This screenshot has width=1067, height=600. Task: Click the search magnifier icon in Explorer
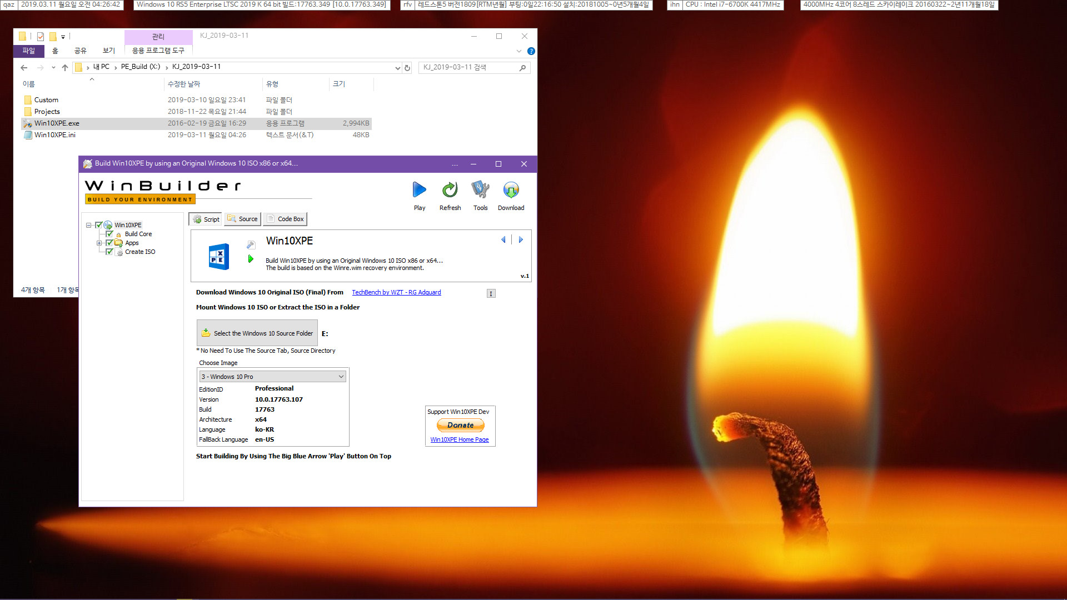click(522, 68)
